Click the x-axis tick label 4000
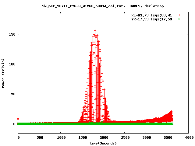Screen dimensions: 195x146 point(189,137)
